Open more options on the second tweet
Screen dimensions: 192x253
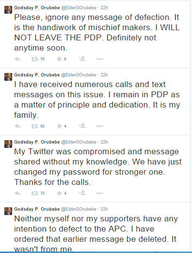(100, 126)
